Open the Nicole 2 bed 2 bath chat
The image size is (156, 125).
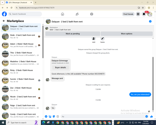tap(21, 98)
